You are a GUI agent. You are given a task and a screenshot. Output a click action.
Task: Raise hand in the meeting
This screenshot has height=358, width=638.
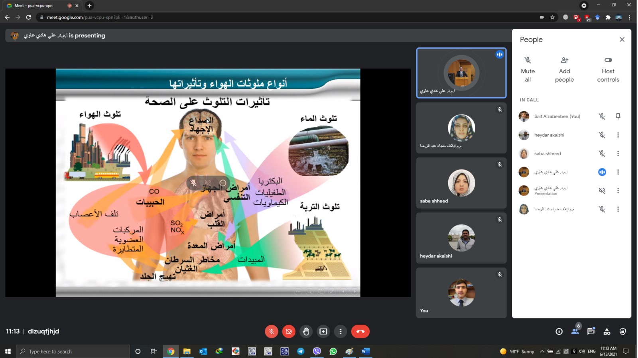point(306,331)
